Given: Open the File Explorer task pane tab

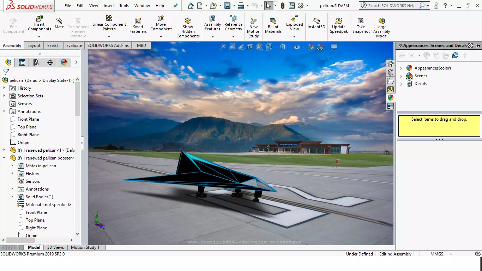Looking at the screenshot, I should 391,81.
